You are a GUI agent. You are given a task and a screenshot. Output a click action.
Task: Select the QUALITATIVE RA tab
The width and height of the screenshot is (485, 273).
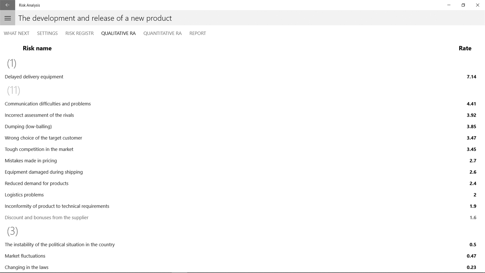tap(119, 33)
